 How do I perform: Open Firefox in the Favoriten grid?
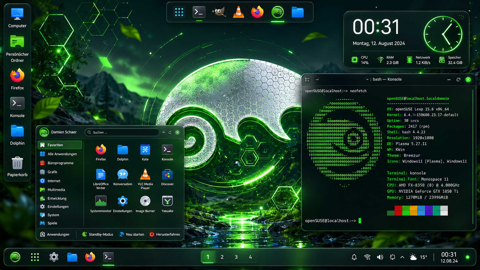click(101, 153)
